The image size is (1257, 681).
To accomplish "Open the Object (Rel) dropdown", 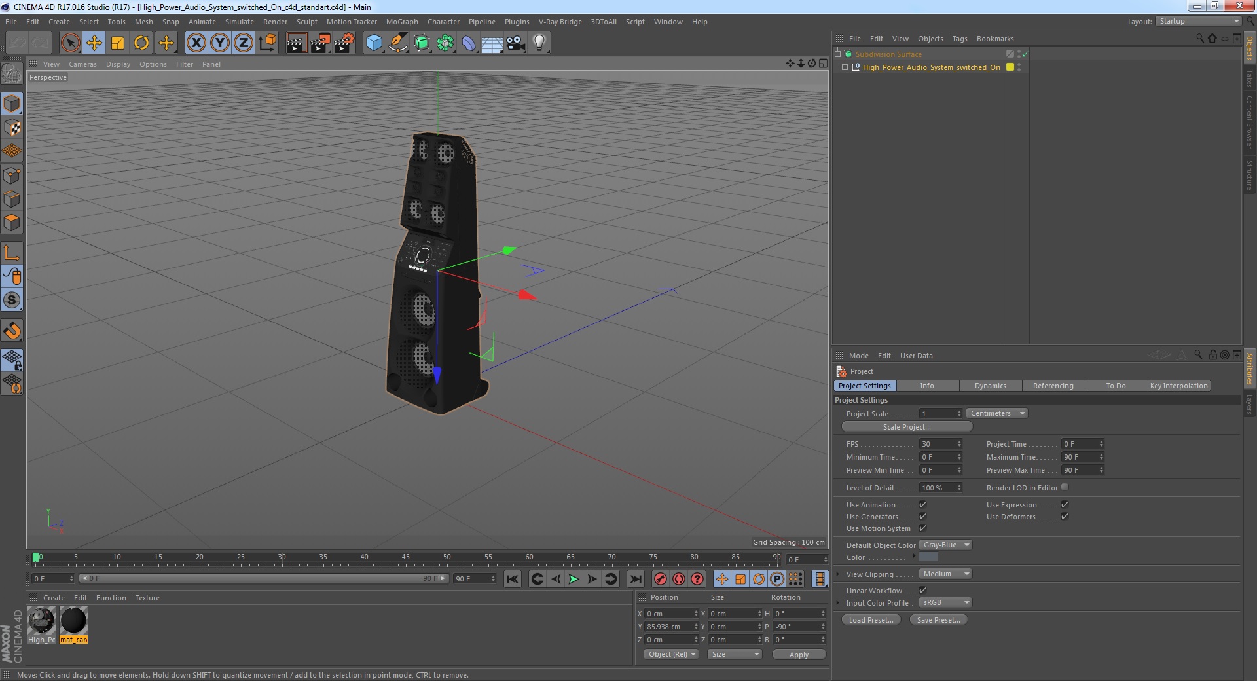I will pyautogui.click(x=671, y=654).
